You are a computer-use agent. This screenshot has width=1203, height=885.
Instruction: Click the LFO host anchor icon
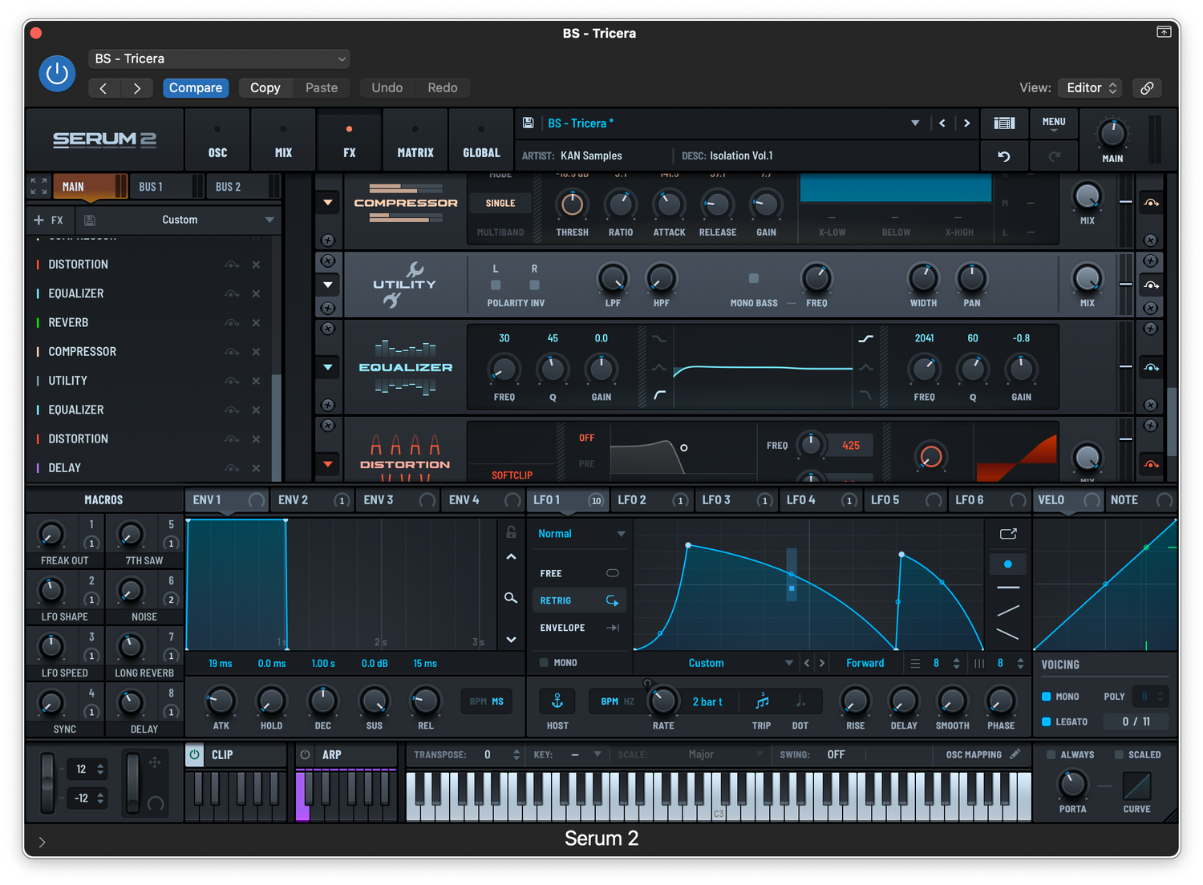pos(557,701)
